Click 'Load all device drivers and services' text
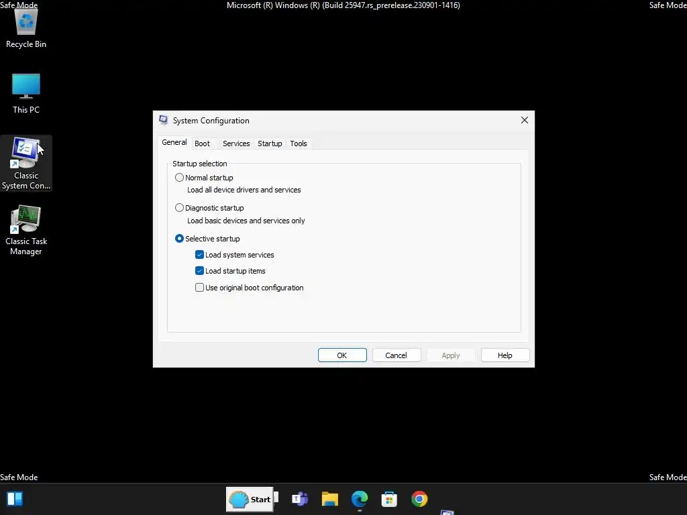Screen dimensions: 687x515 [244, 190]
